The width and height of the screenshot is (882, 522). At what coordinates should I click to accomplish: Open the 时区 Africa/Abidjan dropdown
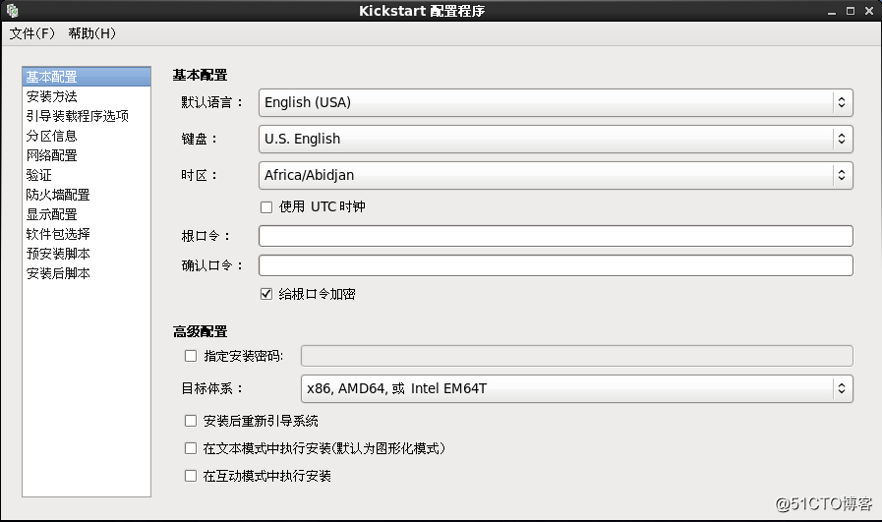pos(556,175)
